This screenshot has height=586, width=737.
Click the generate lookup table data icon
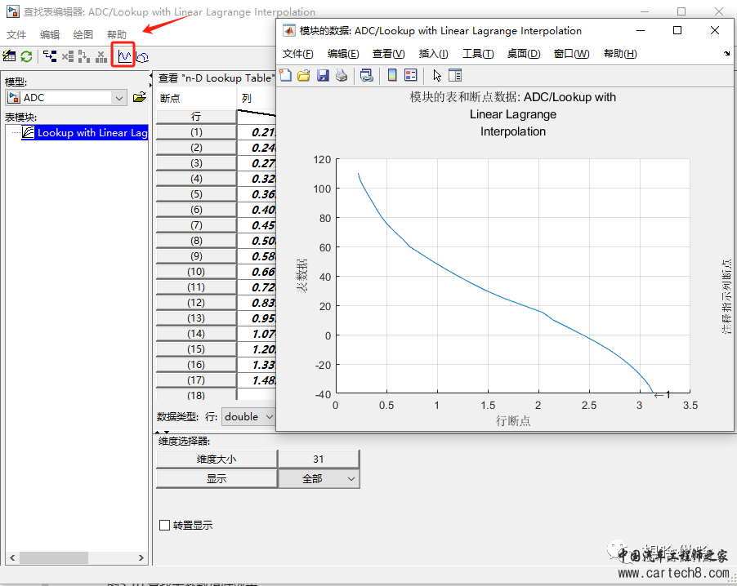[x=9, y=56]
